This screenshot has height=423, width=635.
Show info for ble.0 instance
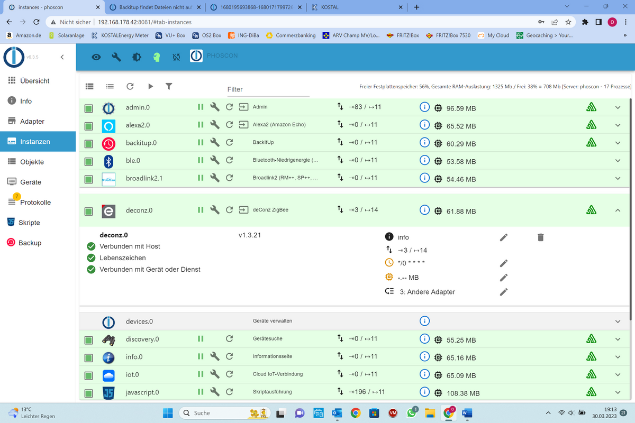pyautogui.click(x=424, y=161)
